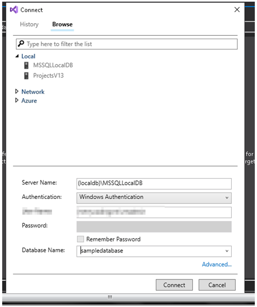
Task: Click the Visual Studio logo icon
Action: tap(14, 9)
